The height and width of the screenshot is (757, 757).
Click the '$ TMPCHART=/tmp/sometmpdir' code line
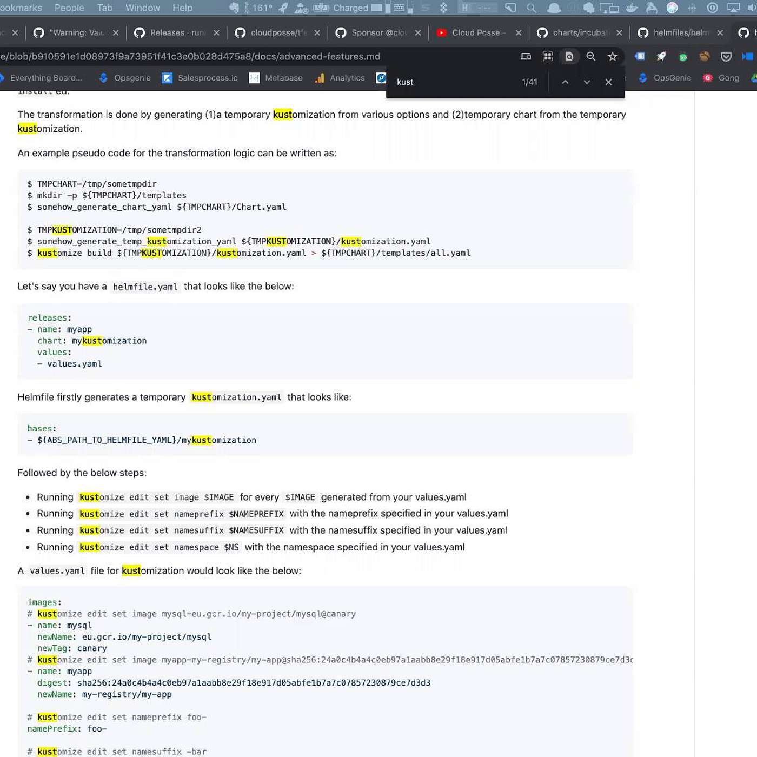pyautogui.click(x=92, y=184)
